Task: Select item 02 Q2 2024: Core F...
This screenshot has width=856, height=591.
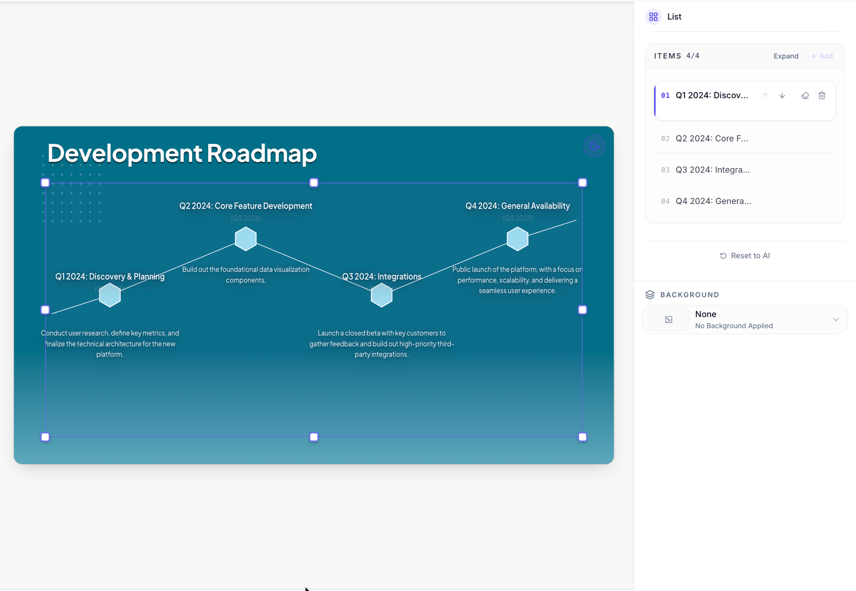Action: [745, 138]
